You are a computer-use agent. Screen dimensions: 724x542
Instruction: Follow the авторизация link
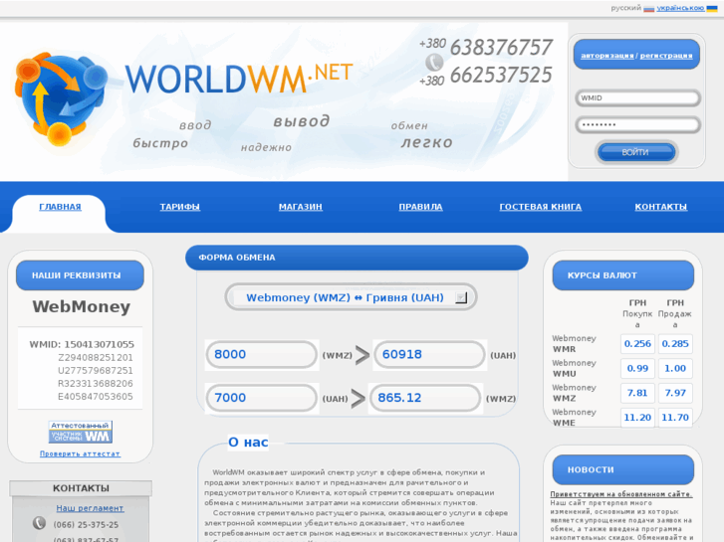(607, 56)
